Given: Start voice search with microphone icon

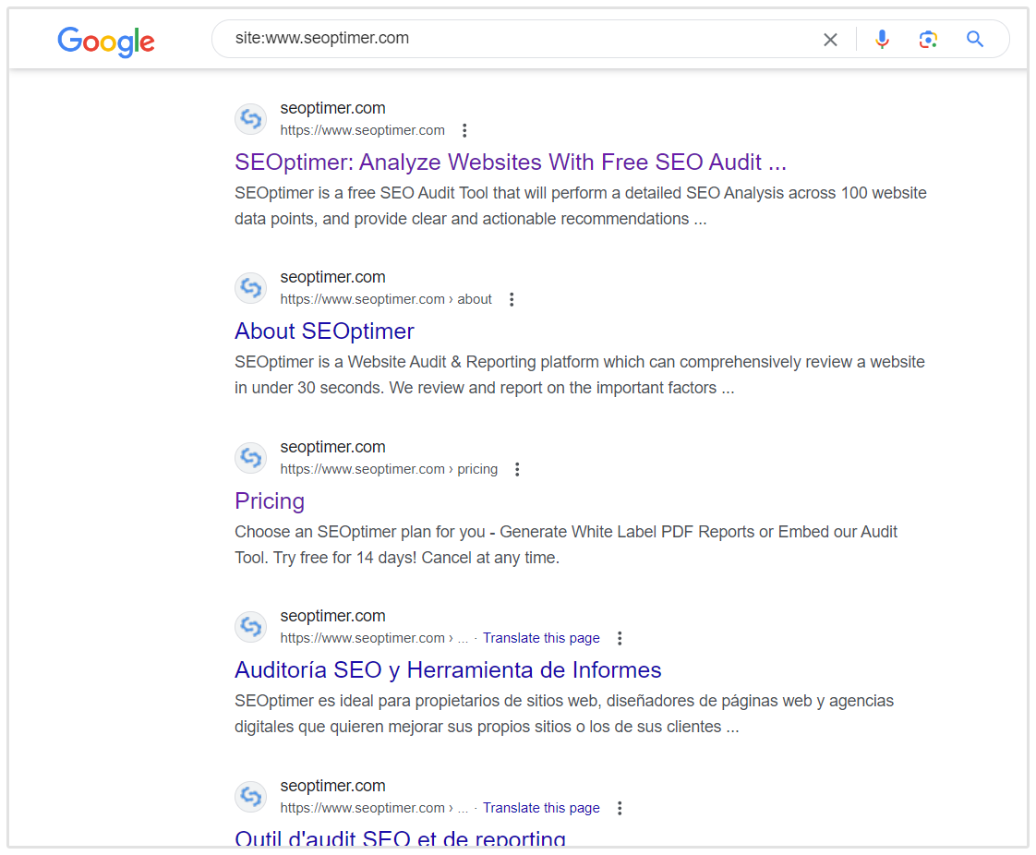Looking at the screenshot, I should pos(882,39).
